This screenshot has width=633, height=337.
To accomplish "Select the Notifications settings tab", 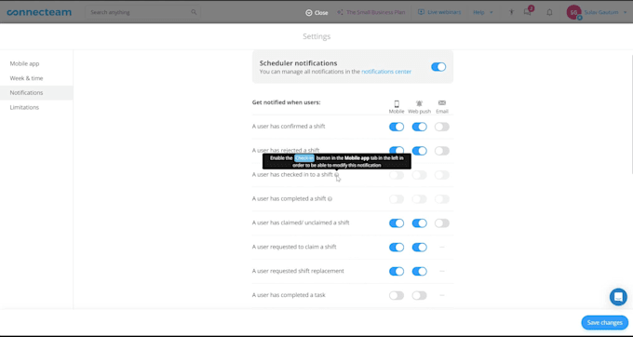I will click(x=26, y=93).
